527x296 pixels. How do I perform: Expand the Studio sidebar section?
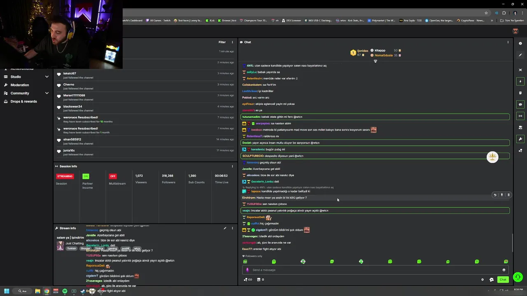pos(47,76)
